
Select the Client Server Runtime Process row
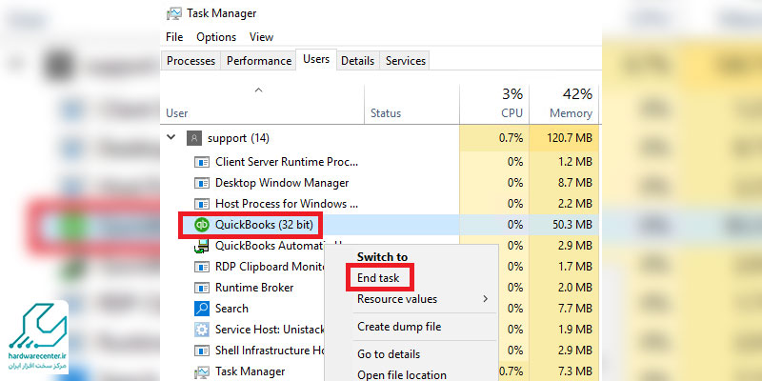pos(286,162)
